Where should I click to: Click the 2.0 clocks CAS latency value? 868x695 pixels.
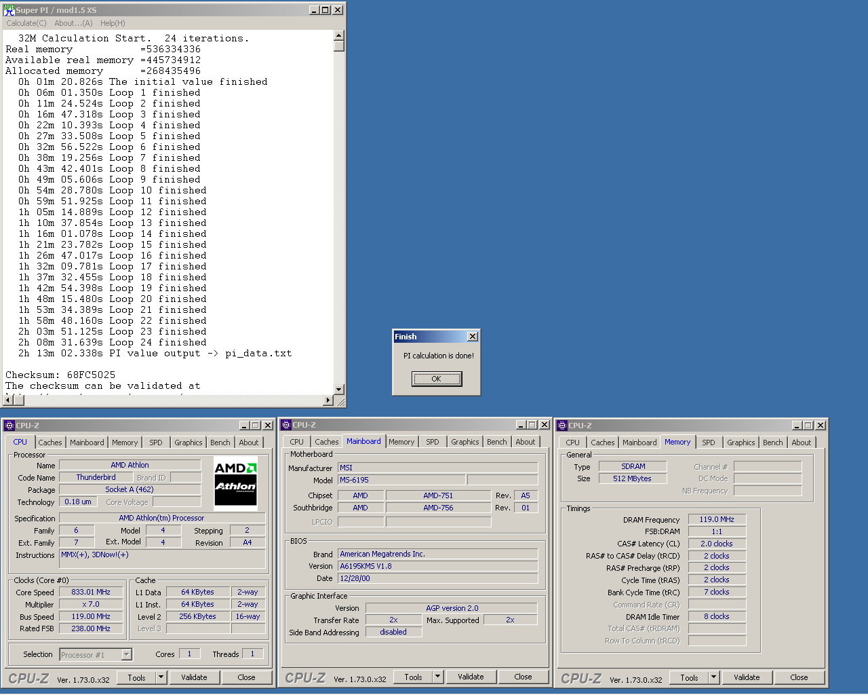tap(717, 544)
